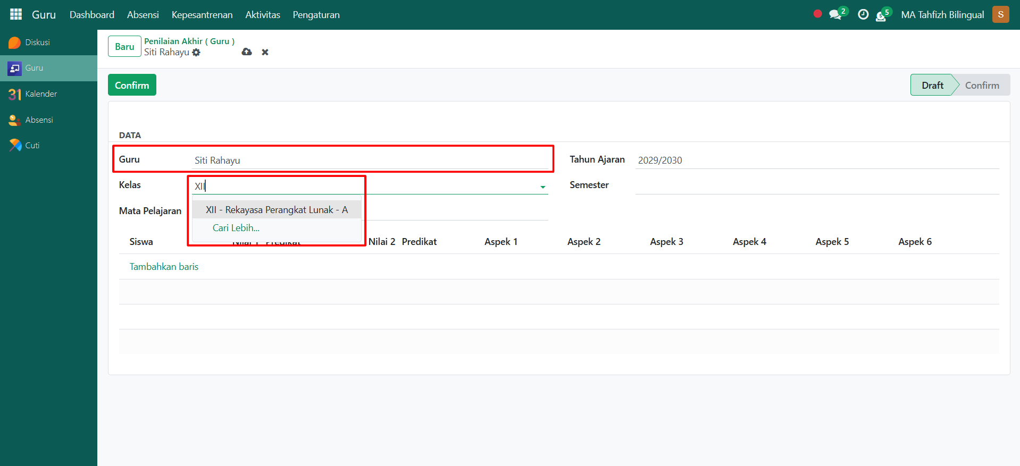Select XII - Rekayasa Perangkat Lunak - A

277,210
